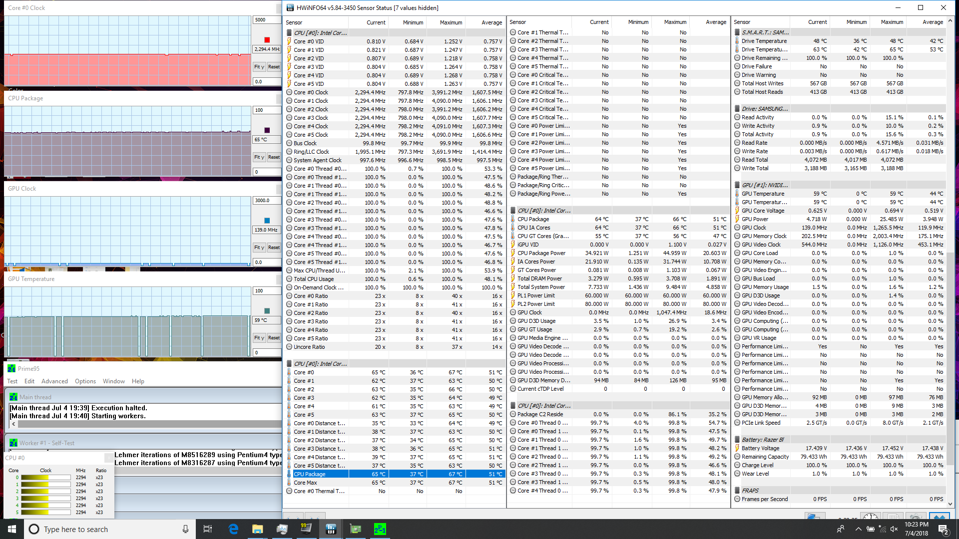Image resolution: width=959 pixels, height=539 pixels.
Task: Open the Prime95 Options menu
Action: tap(85, 381)
